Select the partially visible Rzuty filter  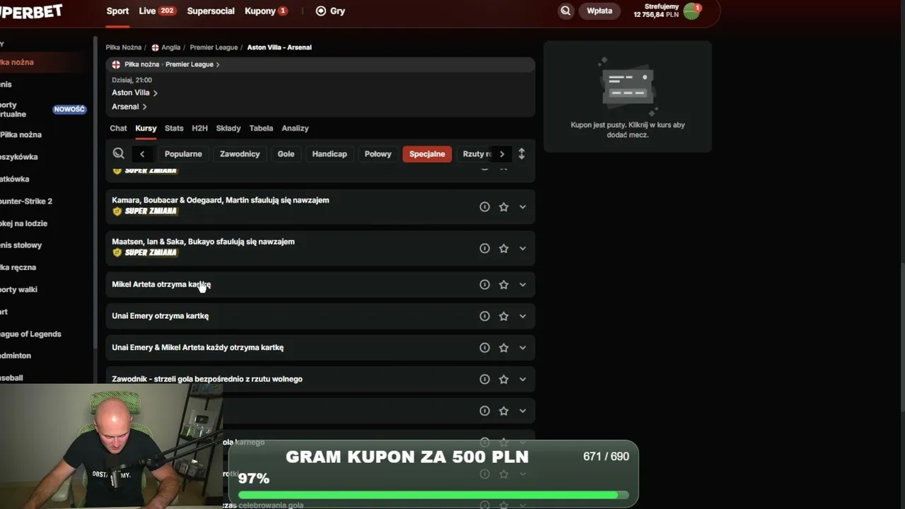(x=475, y=154)
